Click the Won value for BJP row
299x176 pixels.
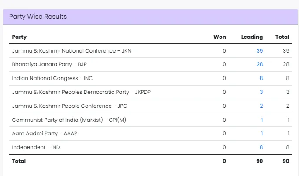(x=224, y=64)
